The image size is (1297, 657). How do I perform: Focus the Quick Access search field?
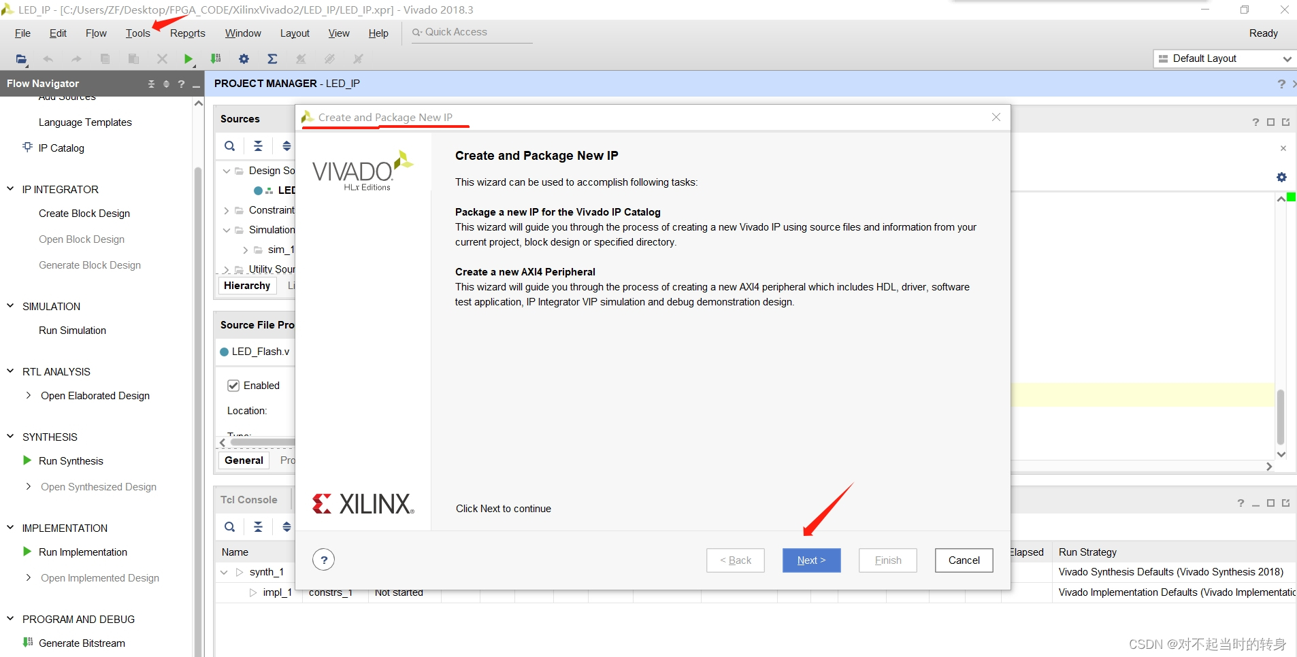pyautogui.click(x=472, y=33)
